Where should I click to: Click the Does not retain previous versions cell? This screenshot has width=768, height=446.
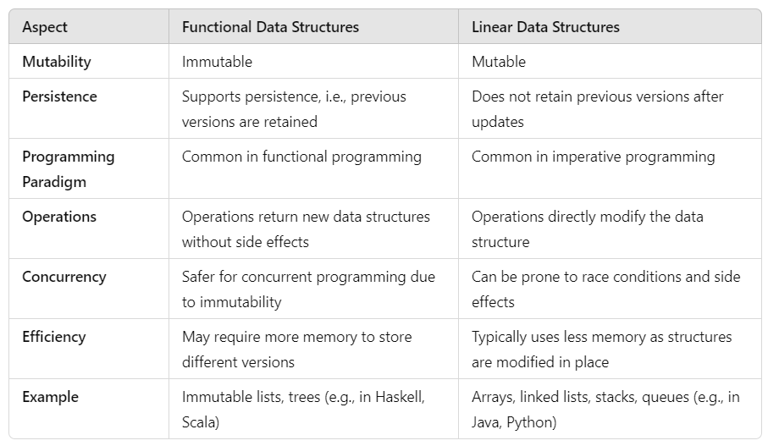(597, 108)
